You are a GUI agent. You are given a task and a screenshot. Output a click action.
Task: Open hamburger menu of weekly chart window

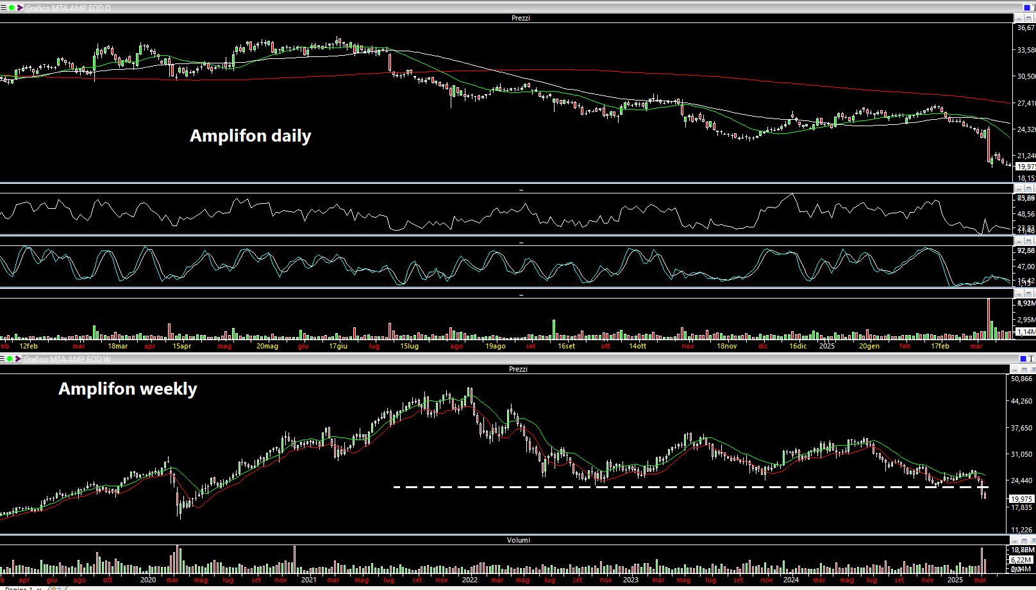coord(3,359)
